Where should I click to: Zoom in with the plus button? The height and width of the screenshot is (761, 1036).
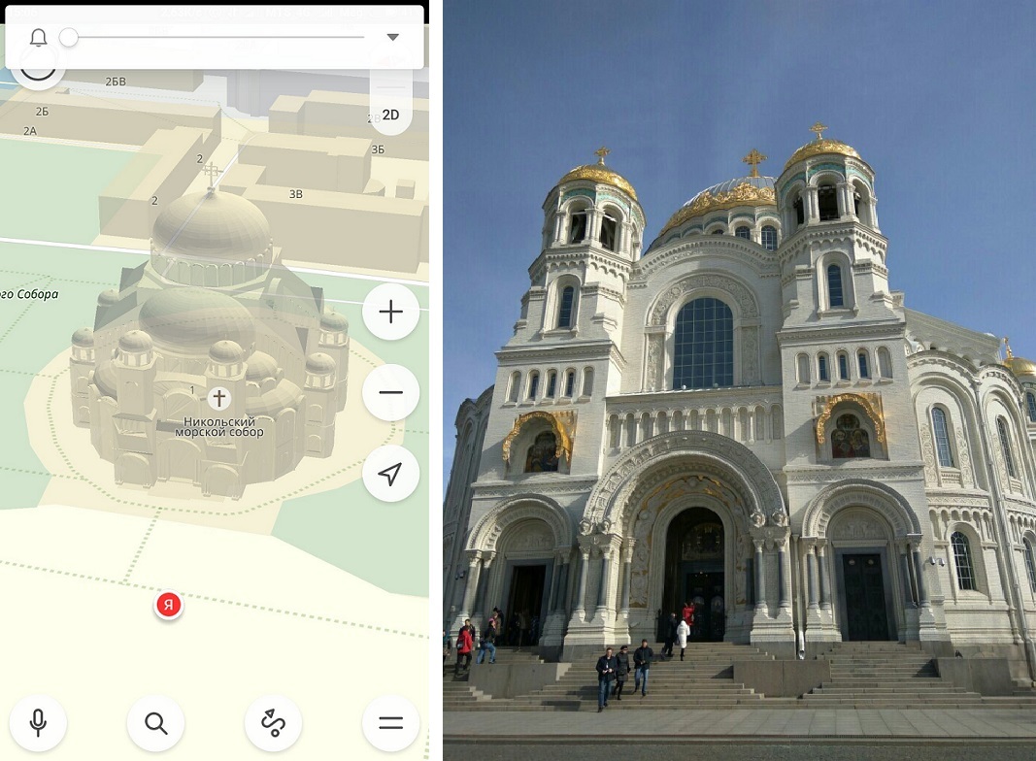pyautogui.click(x=390, y=312)
